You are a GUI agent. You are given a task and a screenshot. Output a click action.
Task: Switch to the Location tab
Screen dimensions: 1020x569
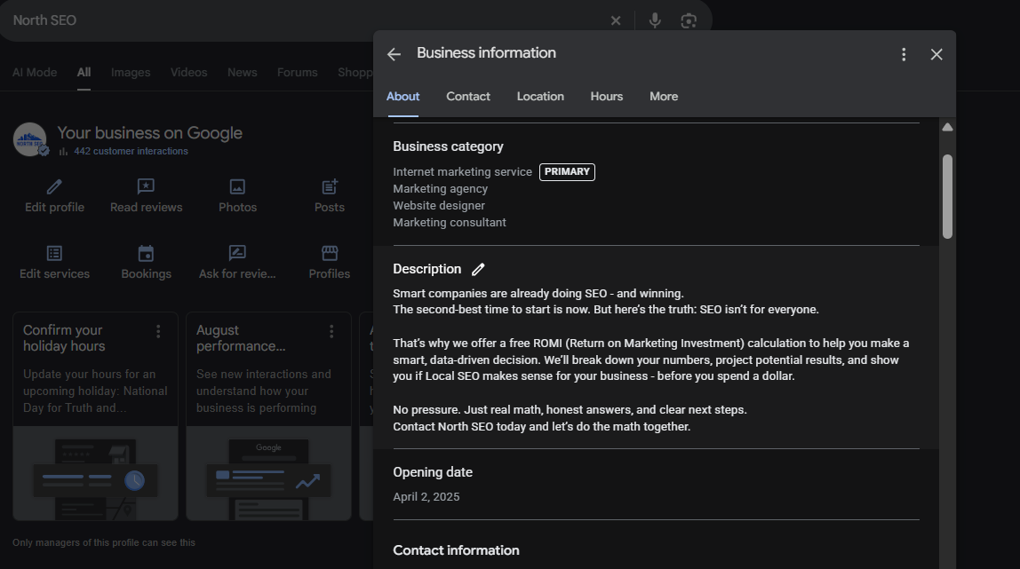540,96
